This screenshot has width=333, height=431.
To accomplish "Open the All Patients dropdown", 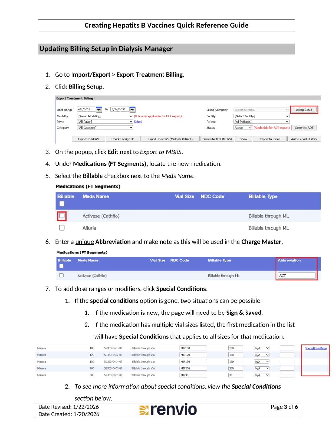I will click(261, 122).
